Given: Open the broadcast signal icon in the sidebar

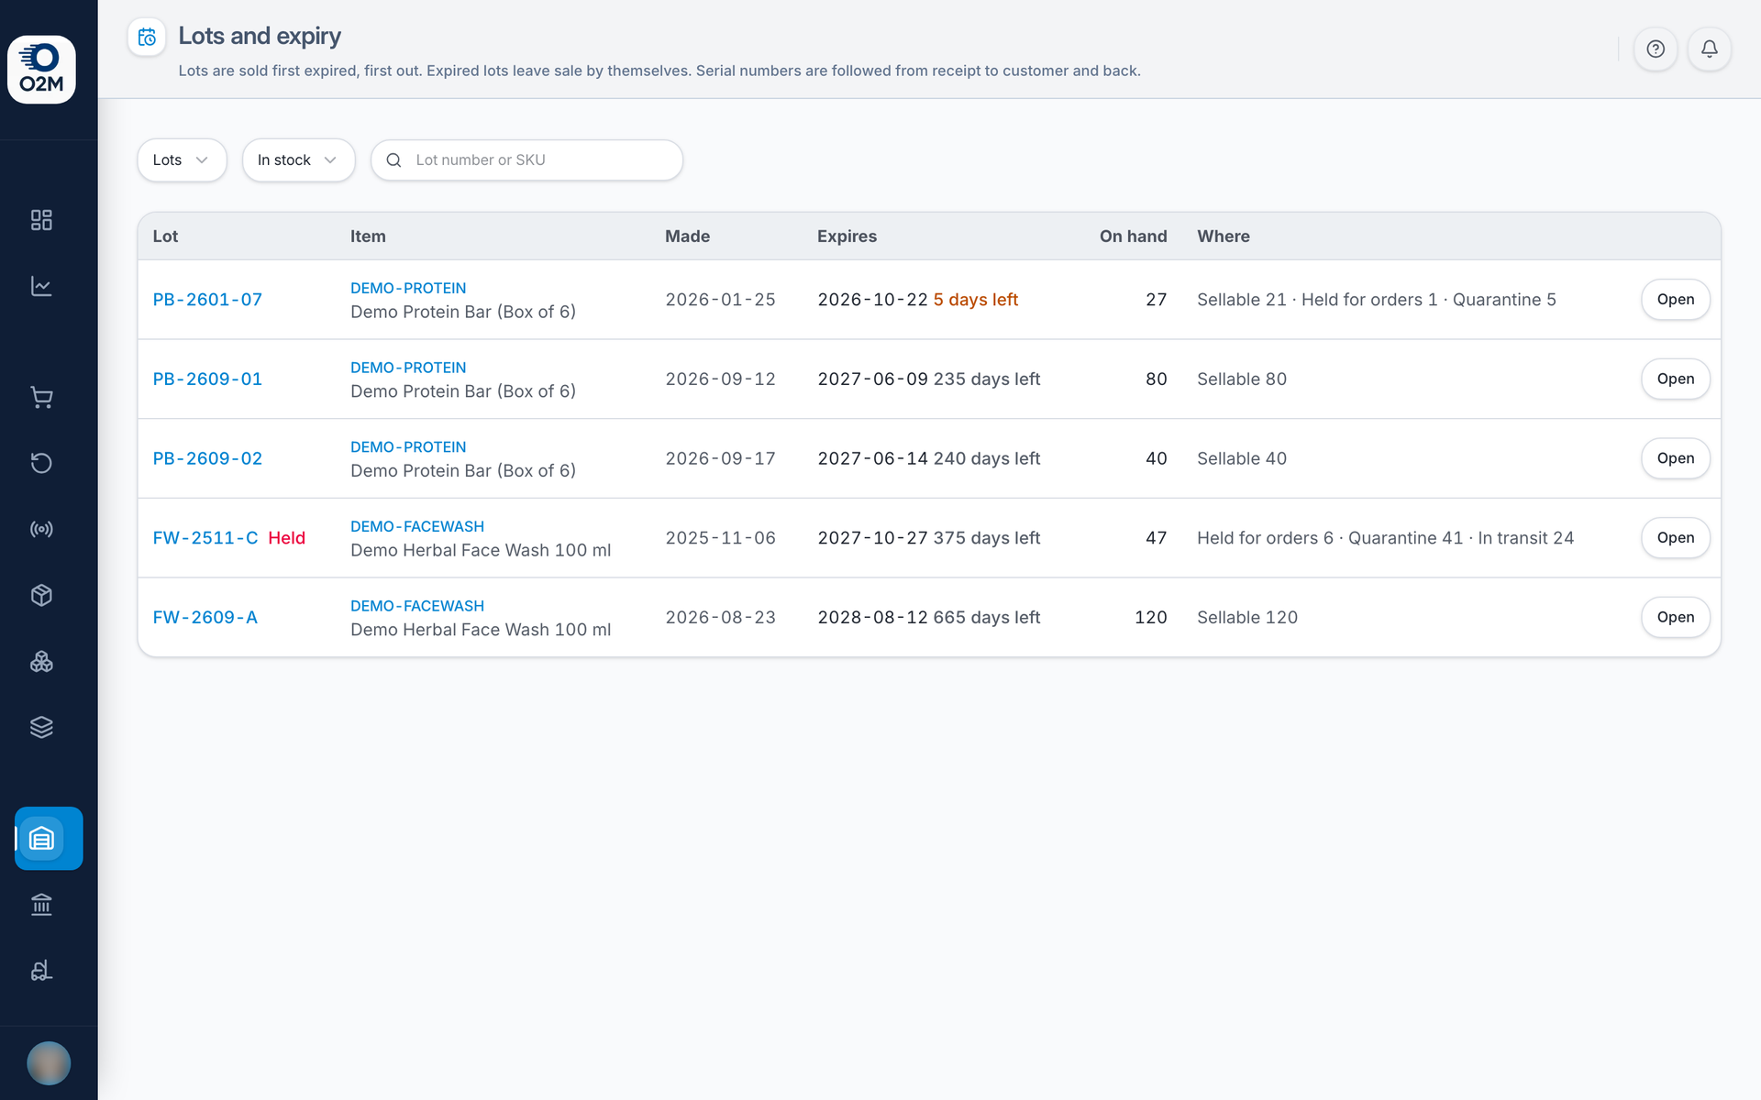Looking at the screenshot, I should coord(41,529).
